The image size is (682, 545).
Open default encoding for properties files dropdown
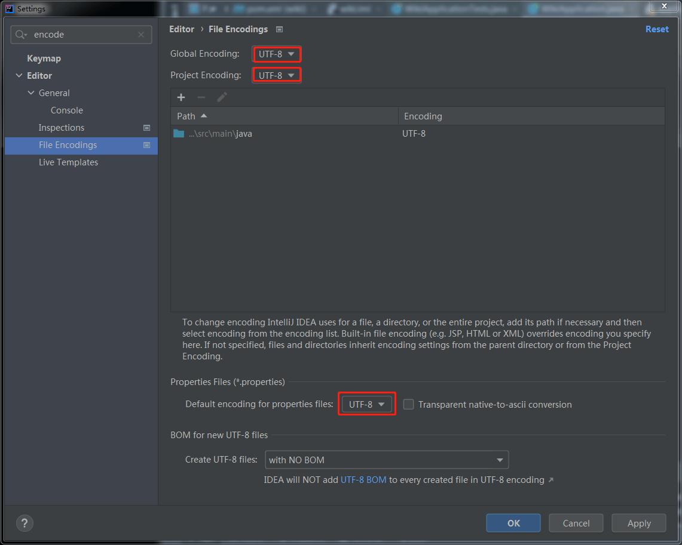[366, 404]
